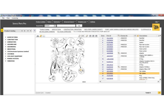Click the document icon next to print
The width and height of the screenshot is (164, 109).
[x=41, y=36]
